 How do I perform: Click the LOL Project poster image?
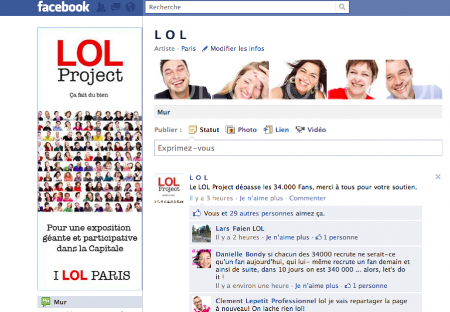(90, 159)
